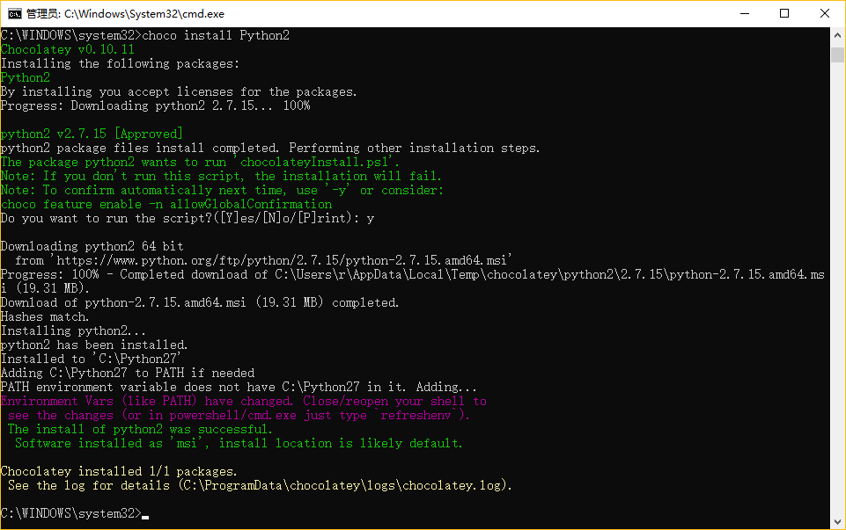The image size is (846, 530).
Task: Close the cmd.exe window
Action: coord(825,13)
